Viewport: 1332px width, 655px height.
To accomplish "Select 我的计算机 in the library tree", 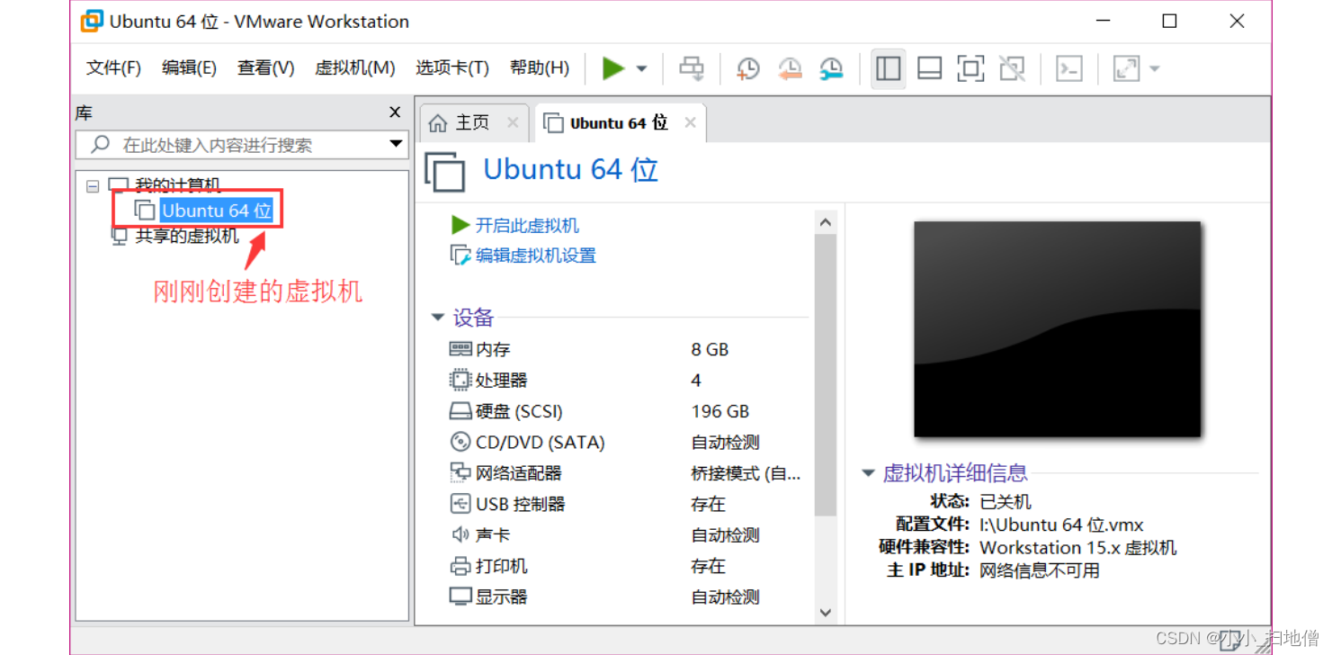I will coord(177,185).
